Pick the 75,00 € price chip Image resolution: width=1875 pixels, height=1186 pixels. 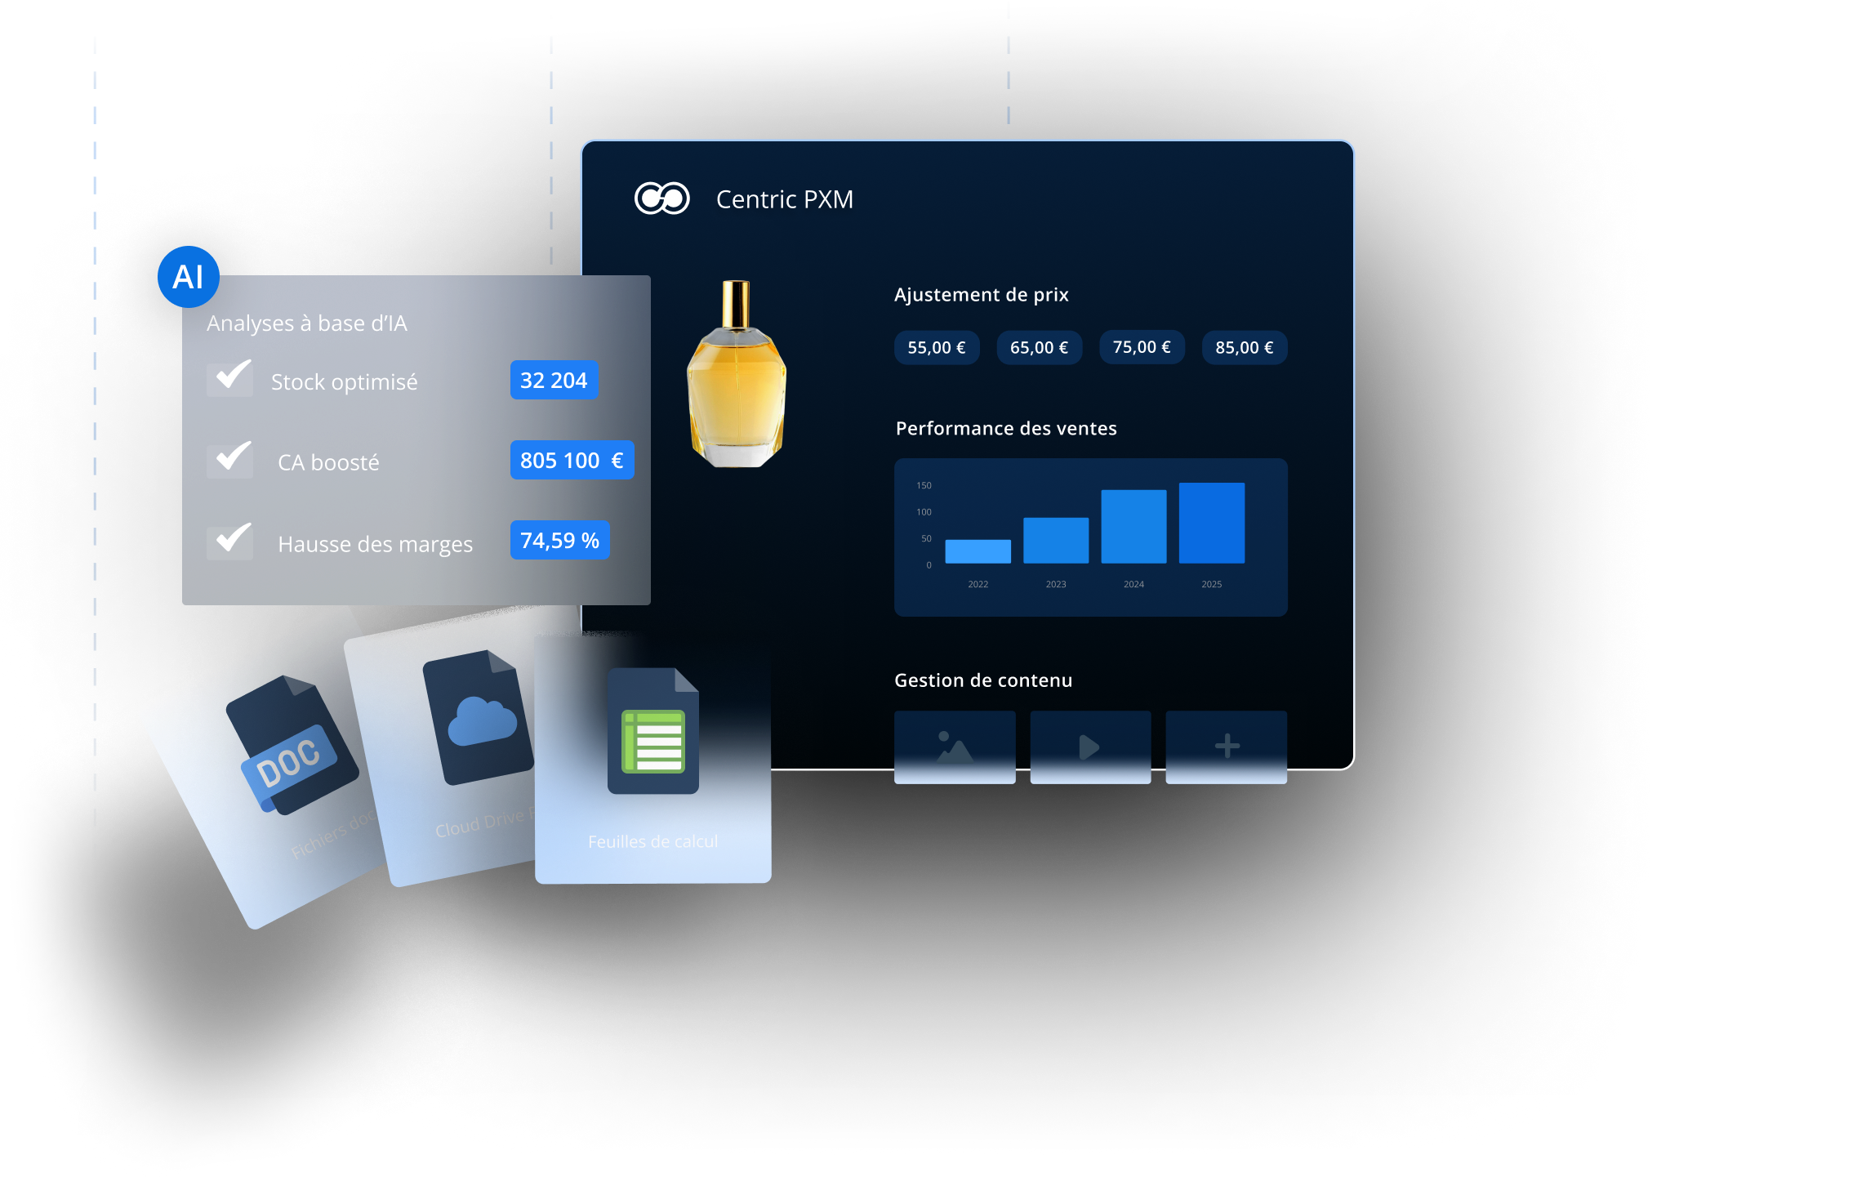pos(1141,348)
